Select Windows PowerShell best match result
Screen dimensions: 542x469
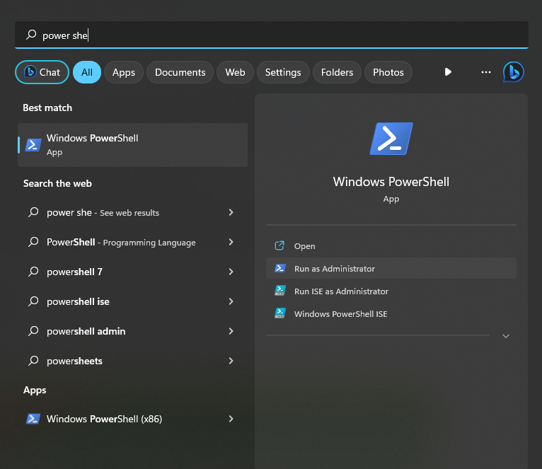tap(132, 144)
